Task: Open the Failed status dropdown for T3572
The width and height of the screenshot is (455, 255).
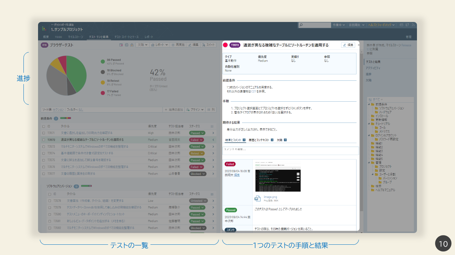Action: [x=197, y=140]
